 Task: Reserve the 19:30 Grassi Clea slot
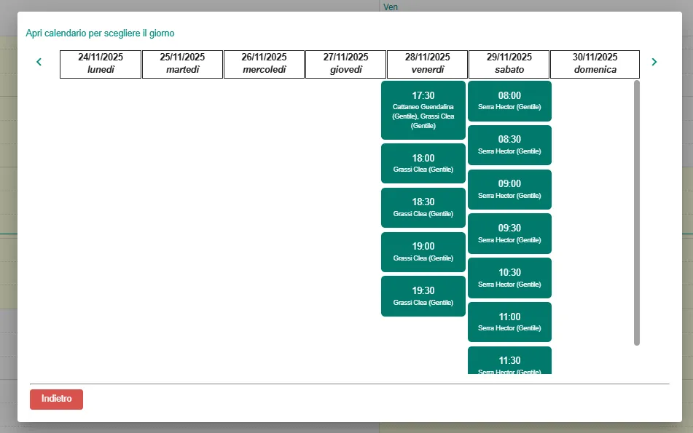tap(423, 295)
